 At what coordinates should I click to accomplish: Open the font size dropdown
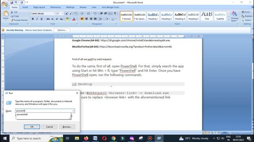coord(63,14)
